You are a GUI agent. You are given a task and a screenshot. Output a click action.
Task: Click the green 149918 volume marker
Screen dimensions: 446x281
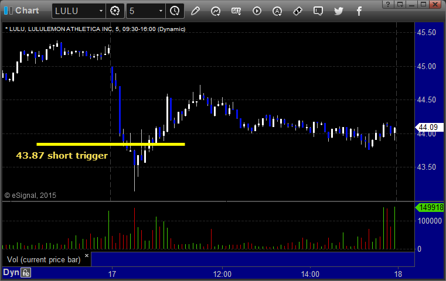[430, 208]
